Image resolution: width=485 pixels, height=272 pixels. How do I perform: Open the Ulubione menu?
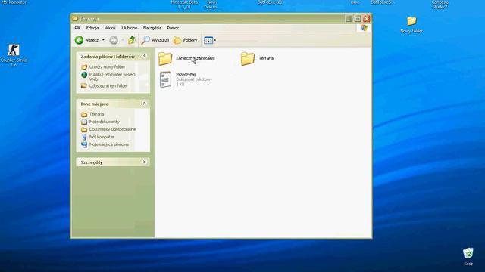coord(130,28)
